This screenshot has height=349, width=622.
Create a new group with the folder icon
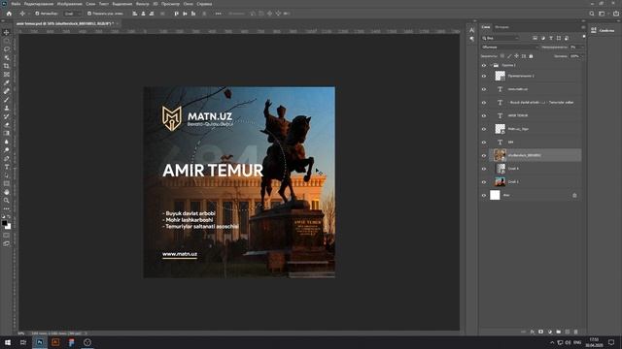coord(559,332)
